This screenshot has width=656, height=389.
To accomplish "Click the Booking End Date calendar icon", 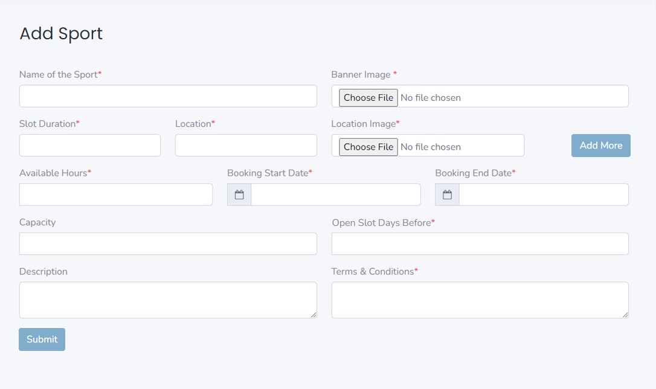I will [447, 194].
